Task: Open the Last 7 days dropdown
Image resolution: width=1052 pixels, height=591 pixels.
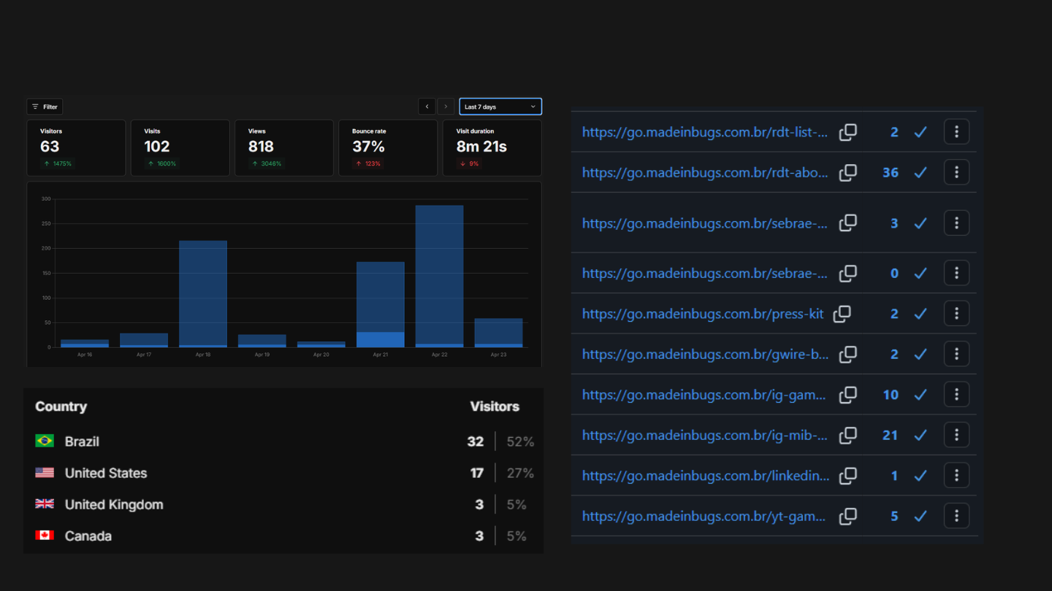Action: point(500,107)
